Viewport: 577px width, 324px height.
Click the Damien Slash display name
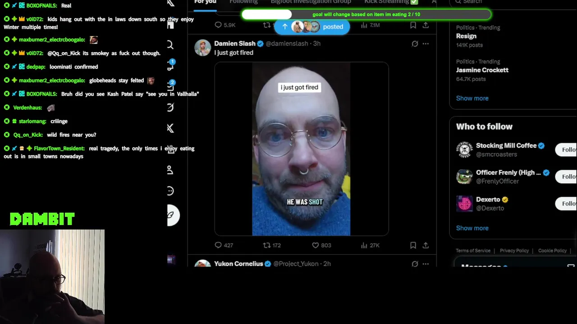[234, 44]
